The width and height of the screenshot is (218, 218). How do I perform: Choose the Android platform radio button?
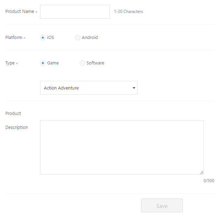[78, 38]
